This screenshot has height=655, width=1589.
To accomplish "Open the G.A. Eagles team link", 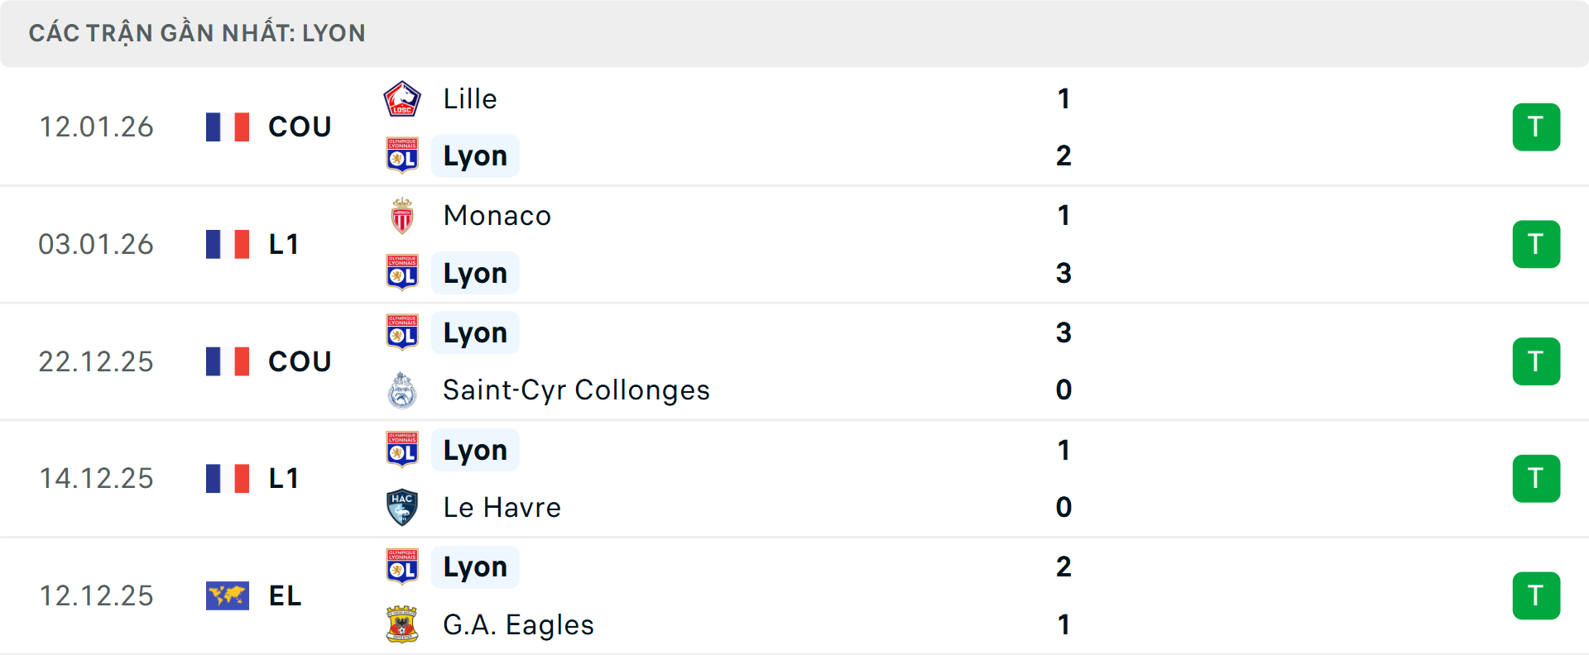I will [x=518, y=624].
